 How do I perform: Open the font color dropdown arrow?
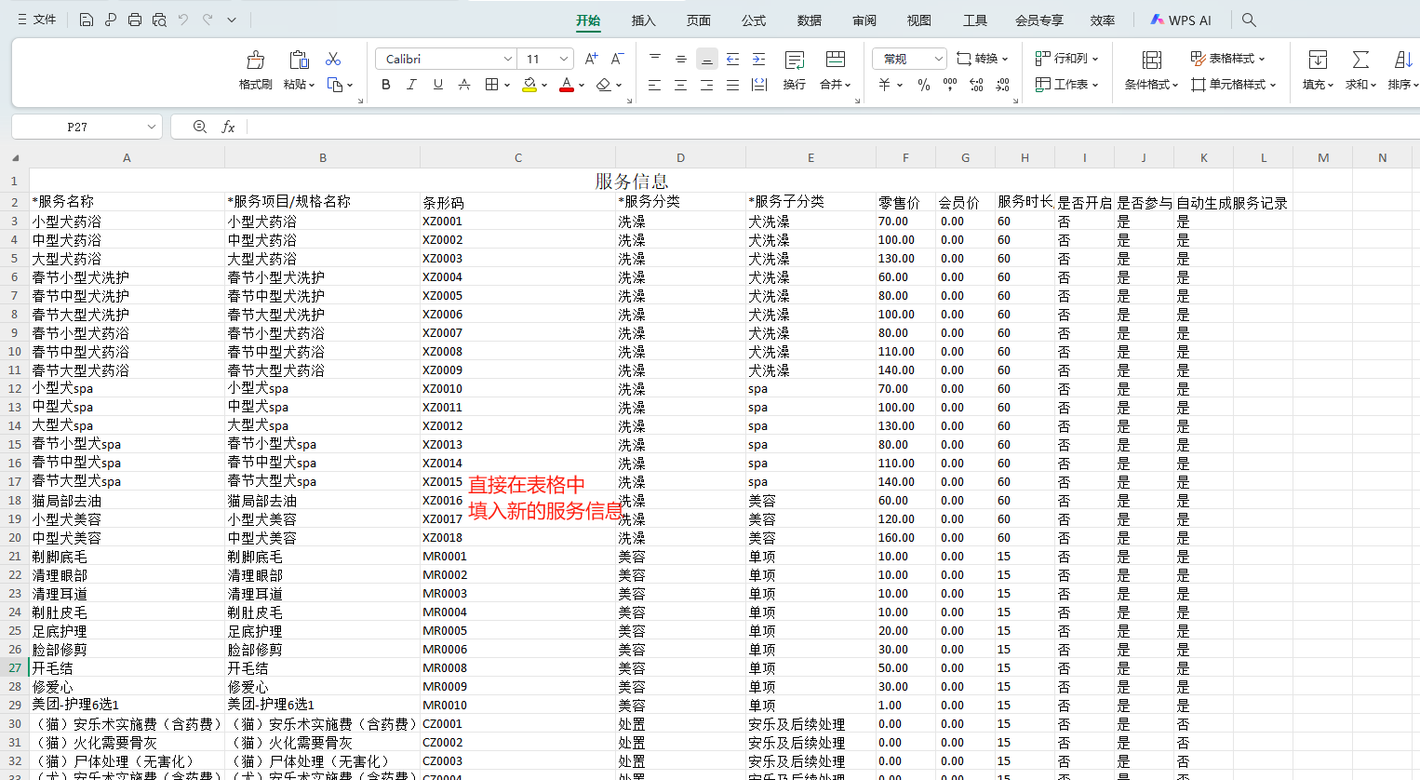582,85
